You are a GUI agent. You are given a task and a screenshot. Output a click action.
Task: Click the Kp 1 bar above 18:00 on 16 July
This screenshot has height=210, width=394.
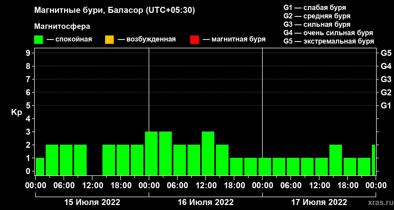[236, 167]
